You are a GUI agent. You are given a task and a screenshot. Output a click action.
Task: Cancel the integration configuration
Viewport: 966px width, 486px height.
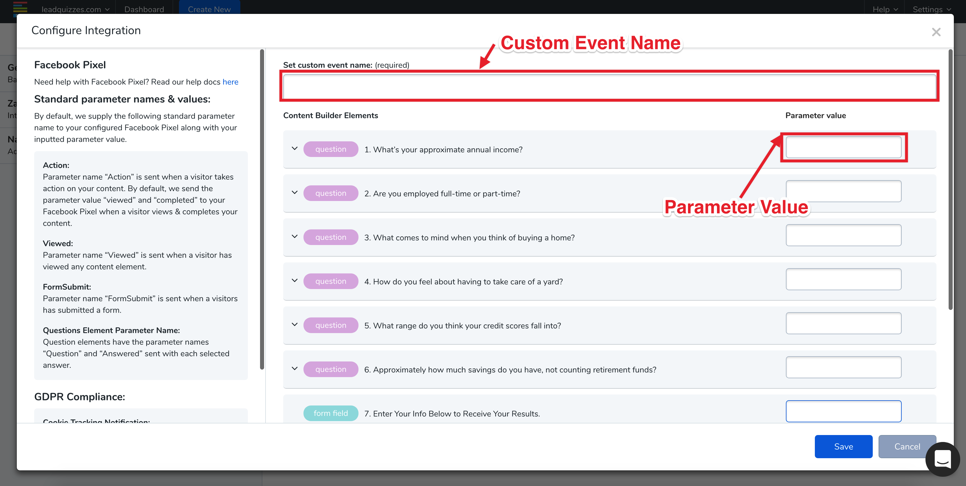pyautogui.click(x=907, y=446)
